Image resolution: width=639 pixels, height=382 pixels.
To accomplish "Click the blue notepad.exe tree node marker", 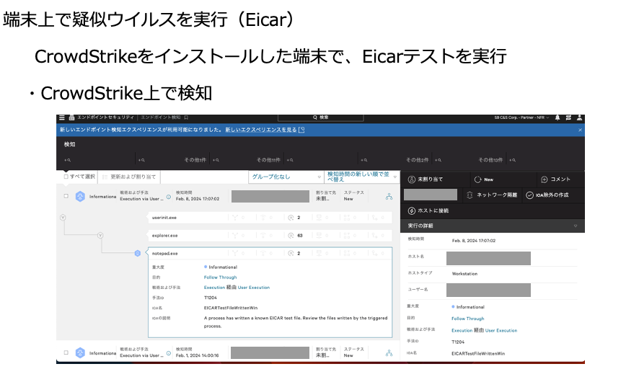I will point(138,253).
